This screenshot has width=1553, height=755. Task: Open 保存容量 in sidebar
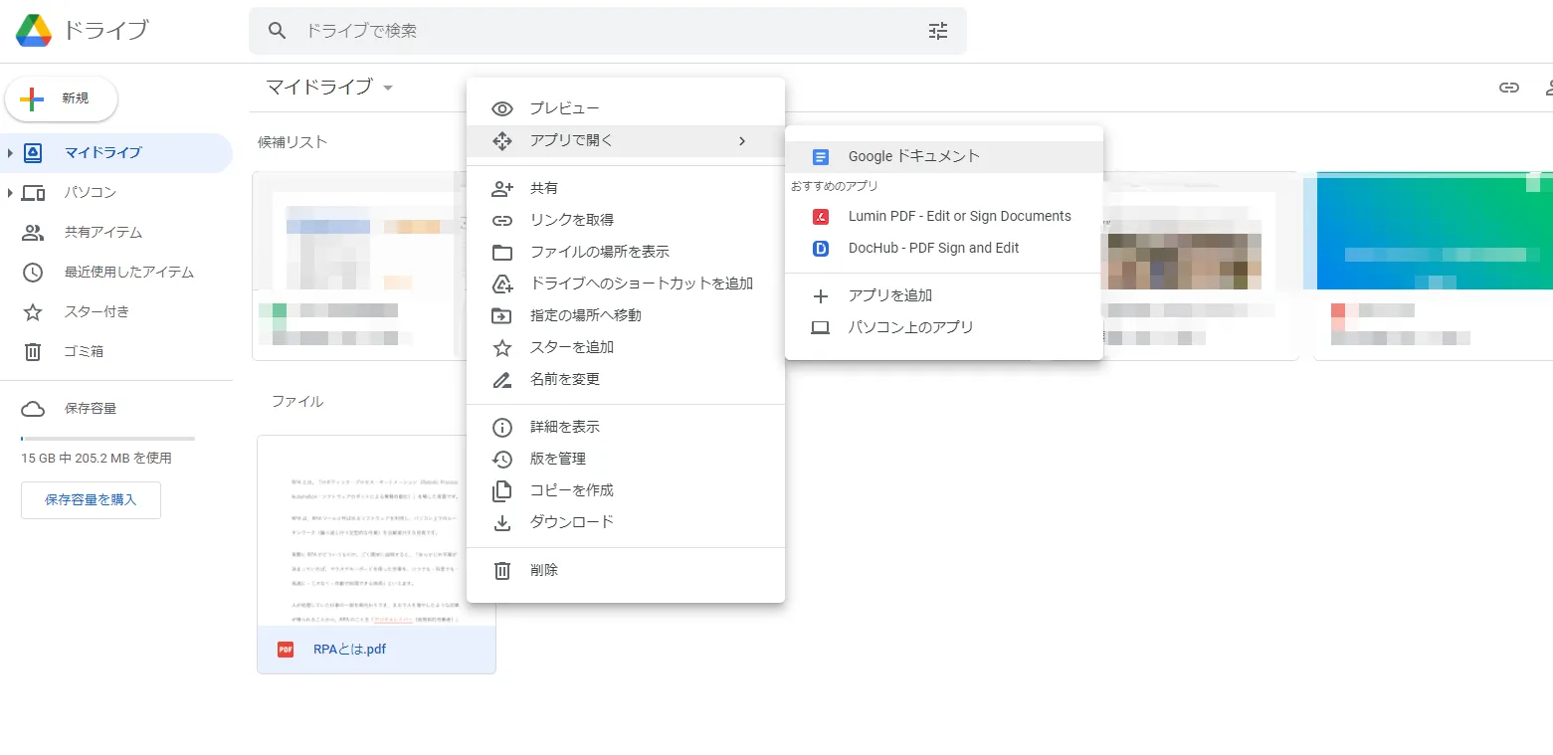[x=116, y=409]
